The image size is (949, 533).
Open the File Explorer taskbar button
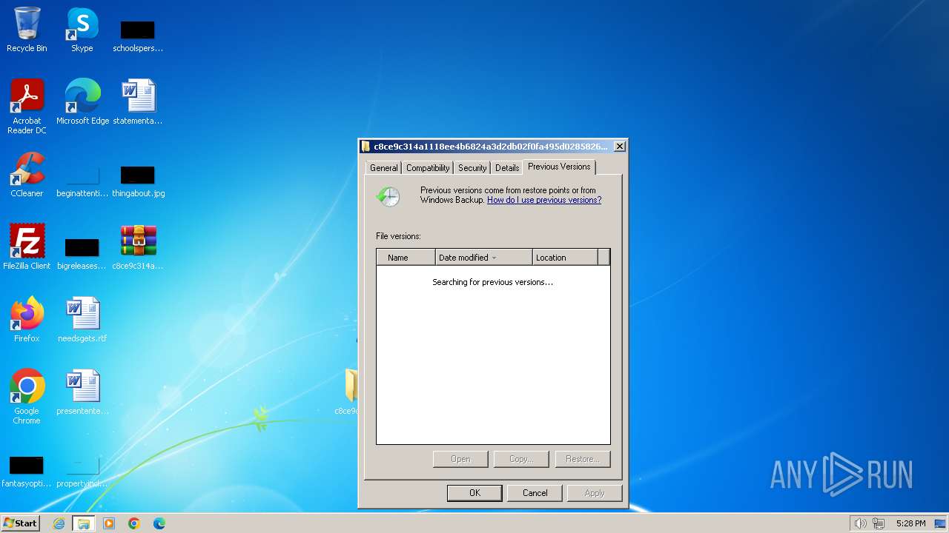[84, 523]
